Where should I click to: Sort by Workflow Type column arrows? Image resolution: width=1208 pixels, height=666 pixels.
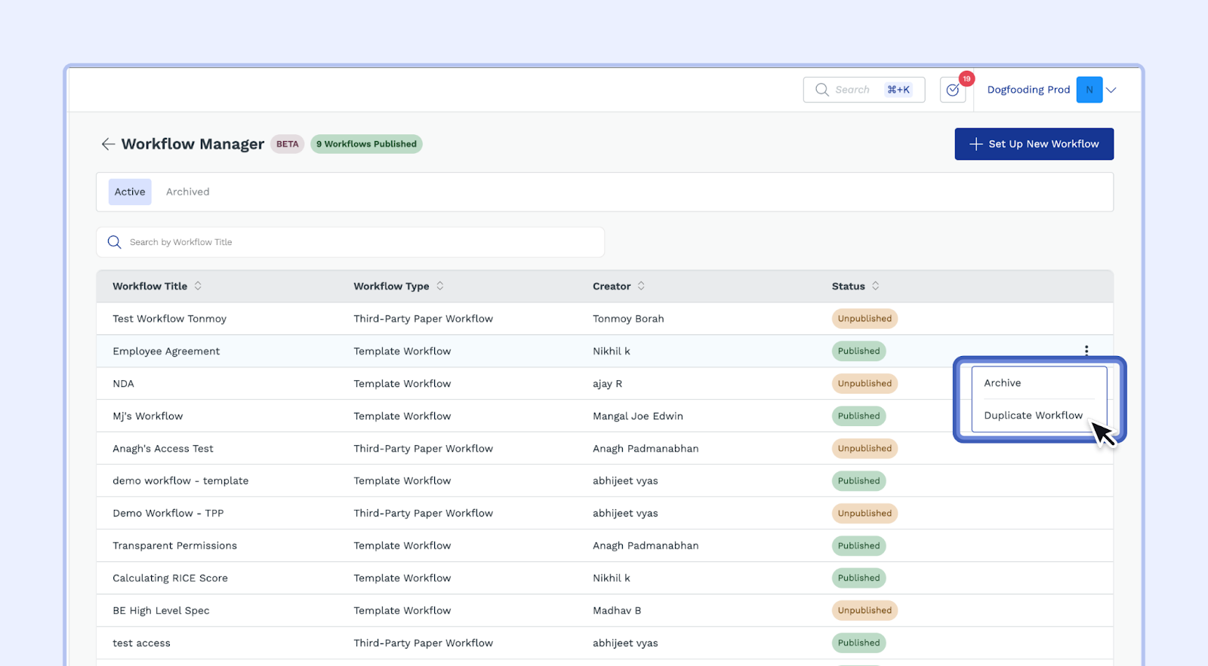click(440, 286)
